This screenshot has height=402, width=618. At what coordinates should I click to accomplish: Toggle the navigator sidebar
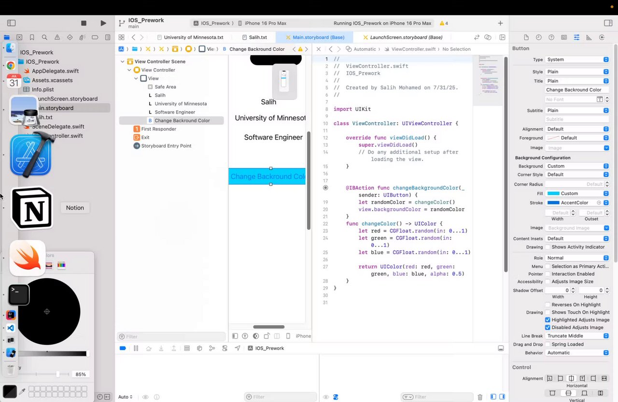pos(12,23)
